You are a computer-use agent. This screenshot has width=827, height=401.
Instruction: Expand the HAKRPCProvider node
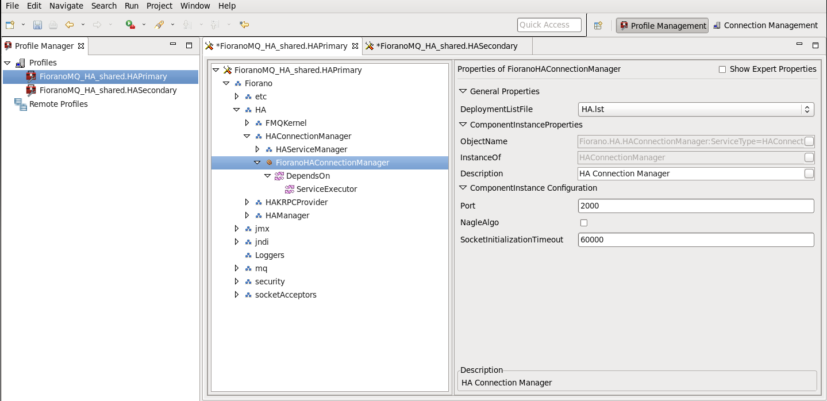click(x=247, y=202)
